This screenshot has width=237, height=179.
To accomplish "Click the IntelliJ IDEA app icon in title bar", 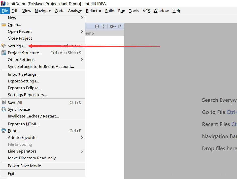I will point(3,4).
